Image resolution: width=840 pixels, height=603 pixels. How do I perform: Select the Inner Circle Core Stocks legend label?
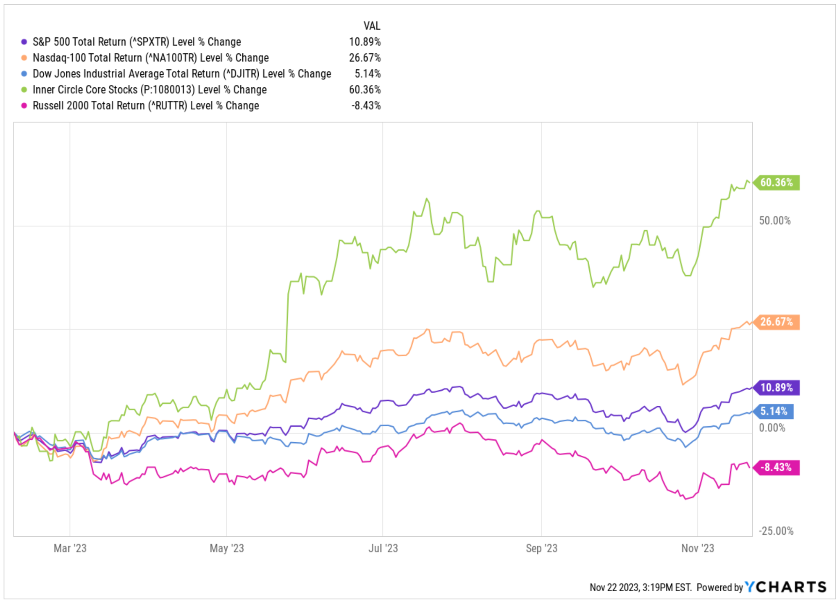[150, 90]
